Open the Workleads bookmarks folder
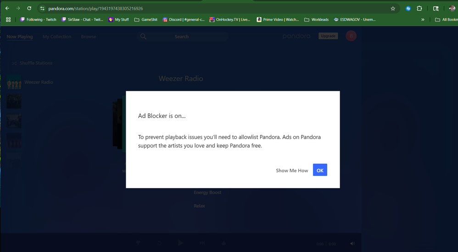The width and height of the screenshot is (458, 252). [x=316, y=20]
